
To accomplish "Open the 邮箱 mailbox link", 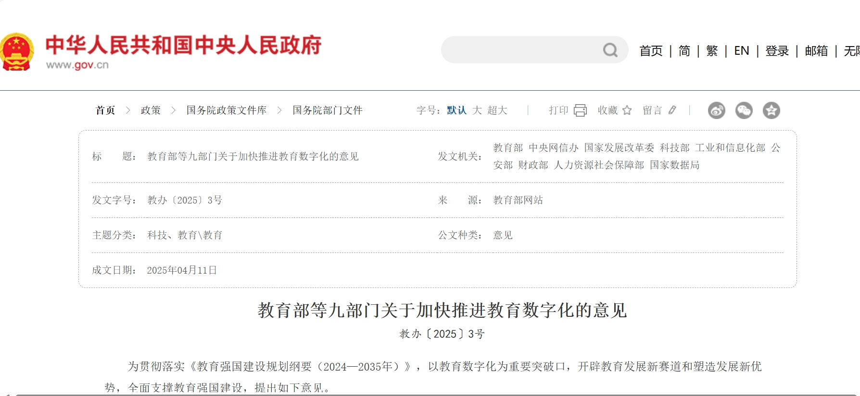I will 816,51.
